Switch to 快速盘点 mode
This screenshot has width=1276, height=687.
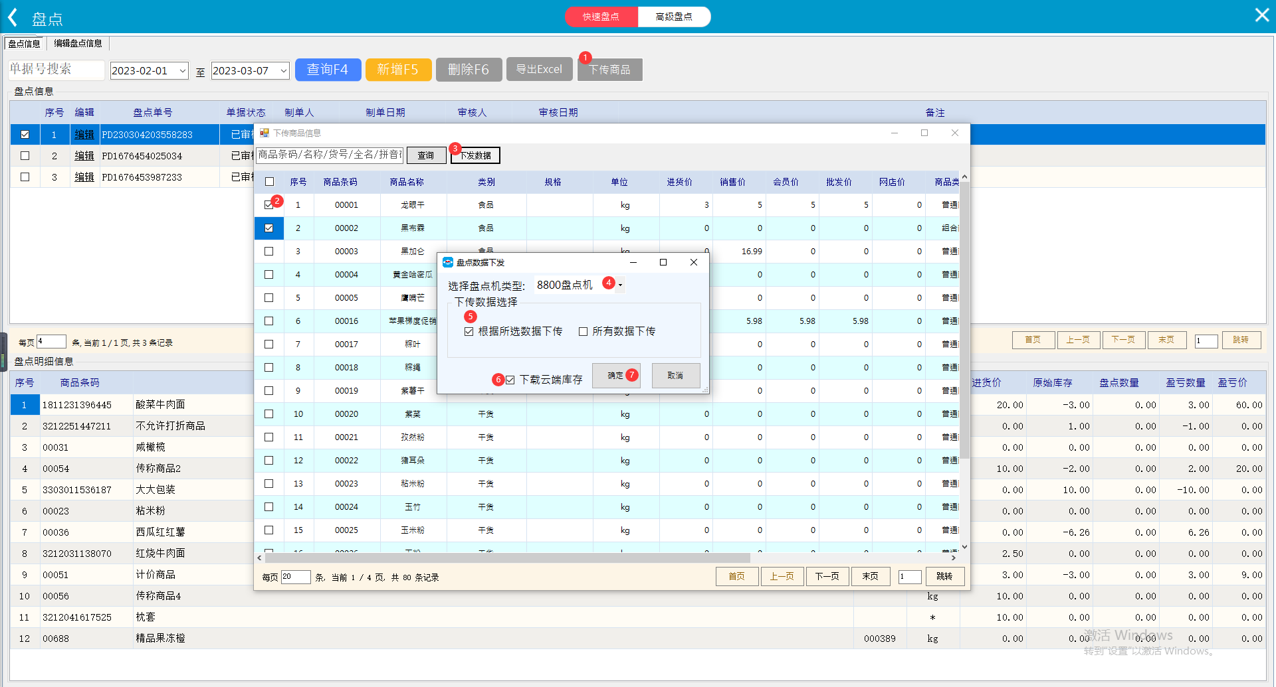pyautogui.click(x=601, y=17)
